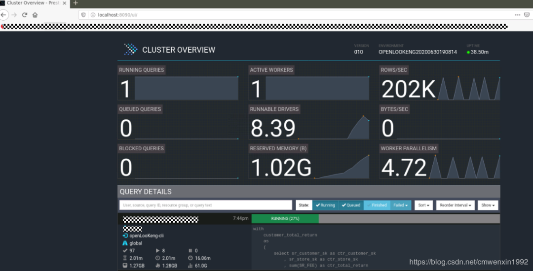Click the OPENLOOKENG20200630190814 environment value
Screen dimensions: 533x271
click(418, 52)
